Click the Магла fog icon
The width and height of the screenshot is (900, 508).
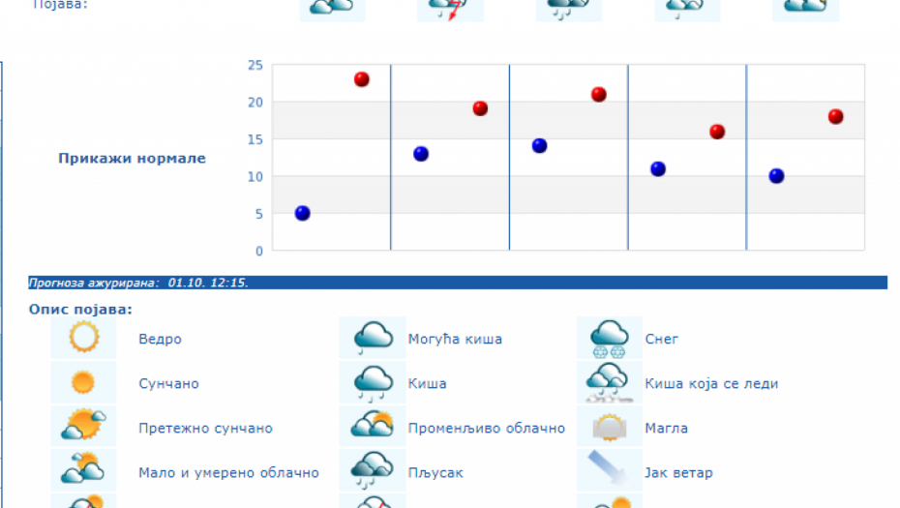[610, 427]
